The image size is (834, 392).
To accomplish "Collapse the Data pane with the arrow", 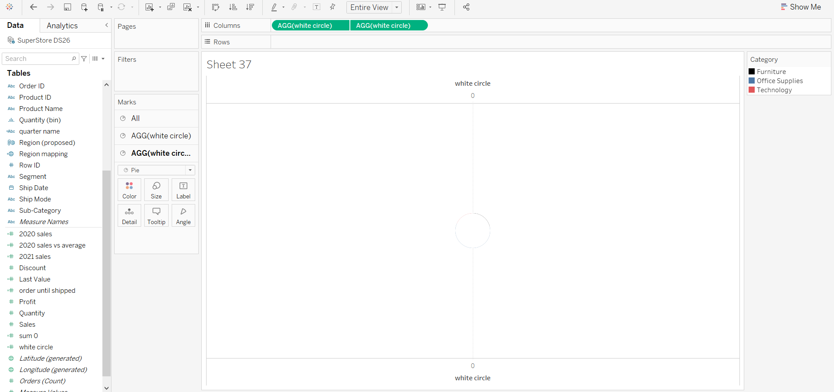I will click(106, 25).
